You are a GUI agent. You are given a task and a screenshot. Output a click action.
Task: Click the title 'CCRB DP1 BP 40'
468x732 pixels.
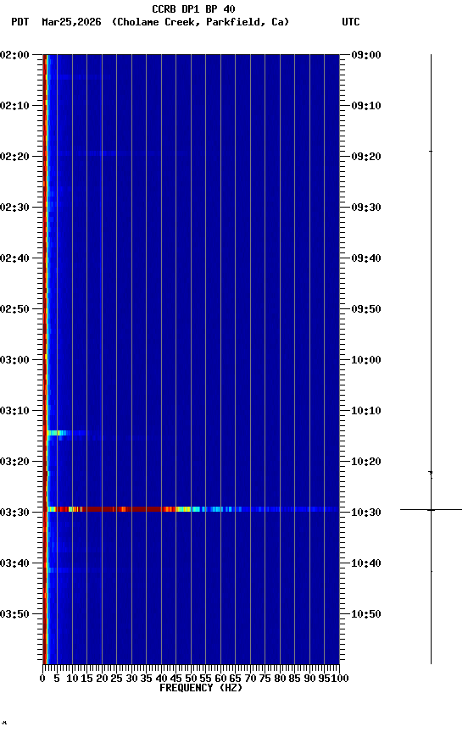click(x=193, y=8)
